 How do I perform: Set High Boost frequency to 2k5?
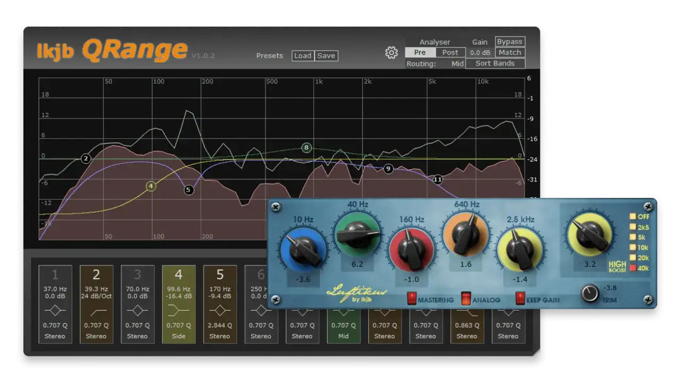(x=633, y=227)
